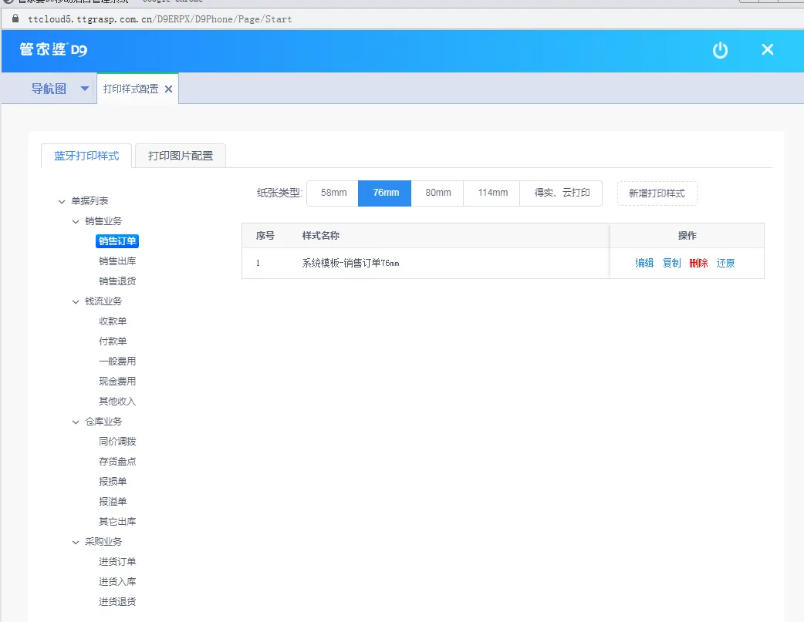
Task: Select the 蓝牙打印样式 tab
Action: pyautogui.click(x=86, y=155)
